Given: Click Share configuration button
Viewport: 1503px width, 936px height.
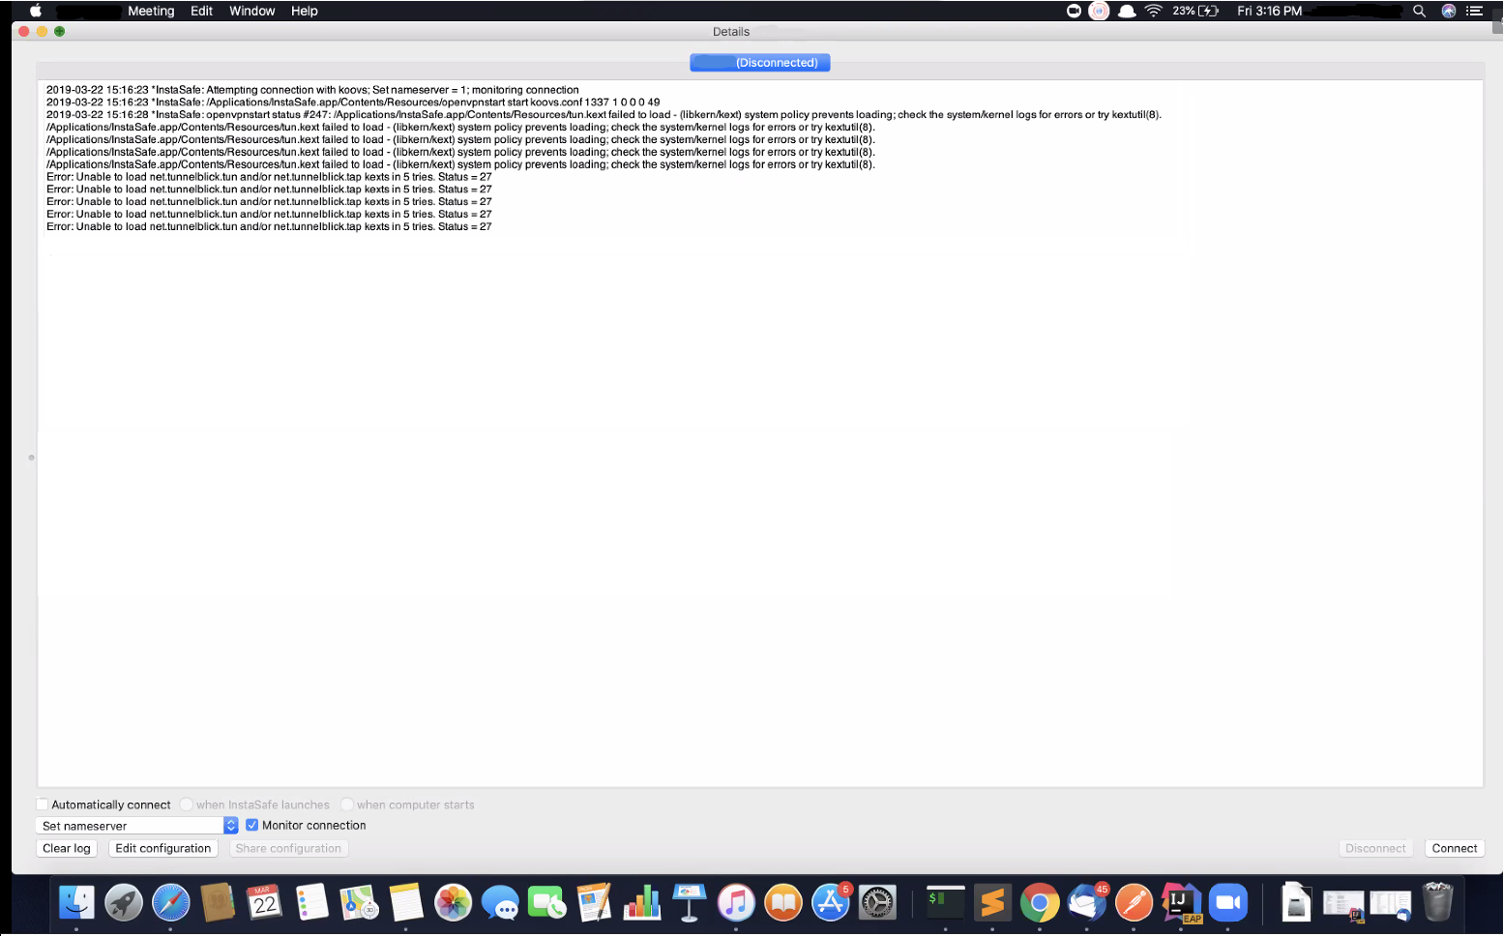Looking at the screenshot, I should point(288,848).
